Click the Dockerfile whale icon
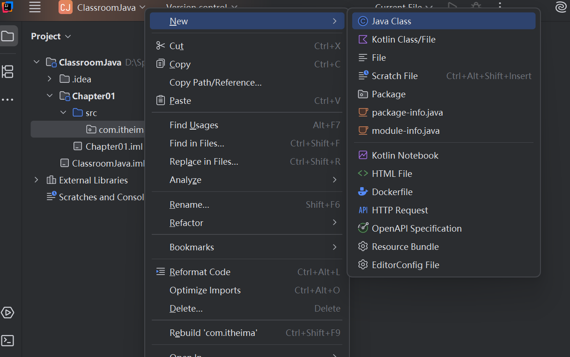The height and width of the screenshot is (357, 570). (363, 191)
